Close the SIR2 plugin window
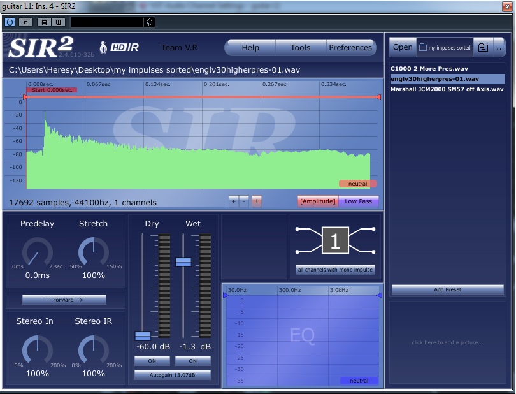The width and height of the screenshot is (516, 394). click(x=507, y=6)
